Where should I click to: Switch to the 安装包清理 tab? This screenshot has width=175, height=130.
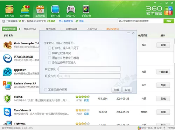(x=71, y=29)
